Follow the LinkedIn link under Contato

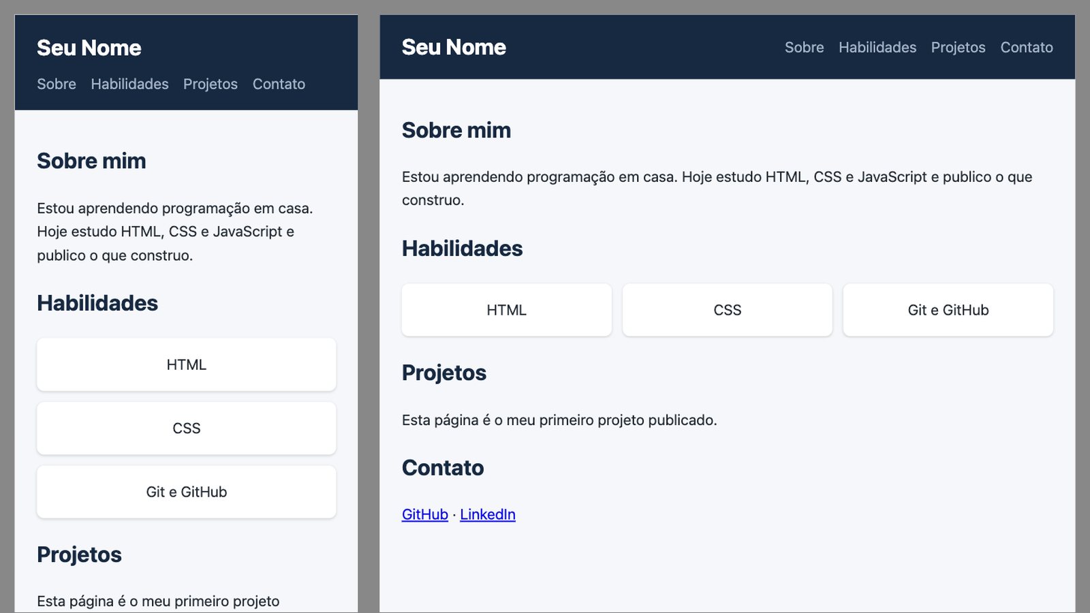[x=488, y=514]
